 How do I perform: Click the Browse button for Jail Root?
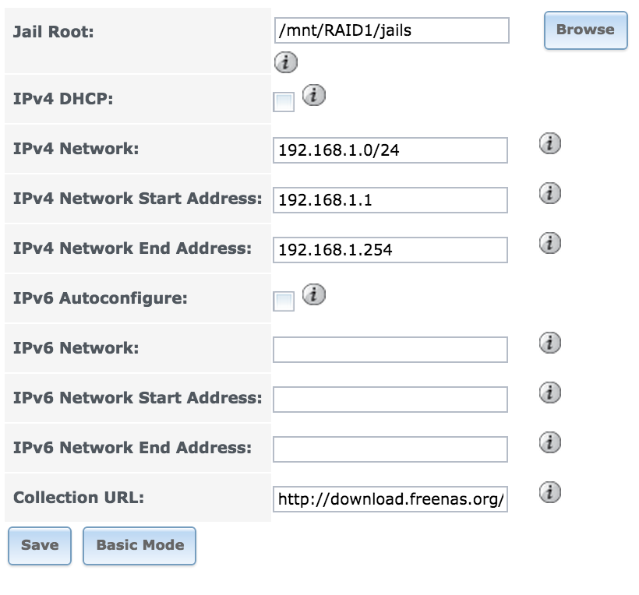(585, 30)
